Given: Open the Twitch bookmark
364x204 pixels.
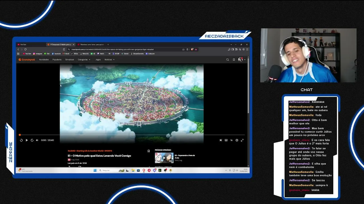Looking at the screenshot, I should pyautogui.click(x=101, y=54).
